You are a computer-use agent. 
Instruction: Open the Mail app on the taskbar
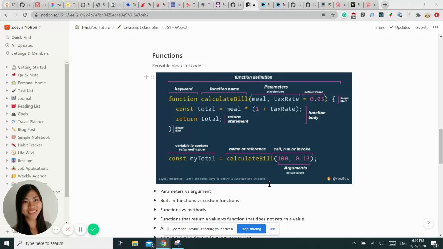(x=149, y=243)
